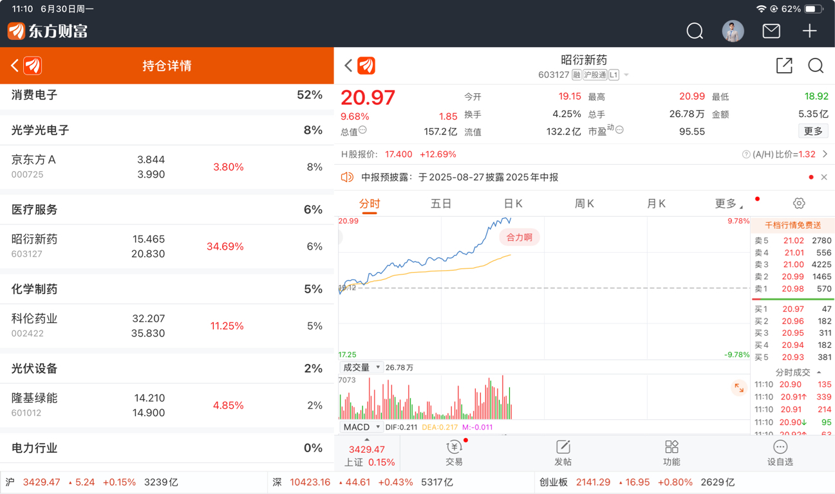Go back from 持仓详情 page
This screenshot has height=494, width=835.
[15, 66]
